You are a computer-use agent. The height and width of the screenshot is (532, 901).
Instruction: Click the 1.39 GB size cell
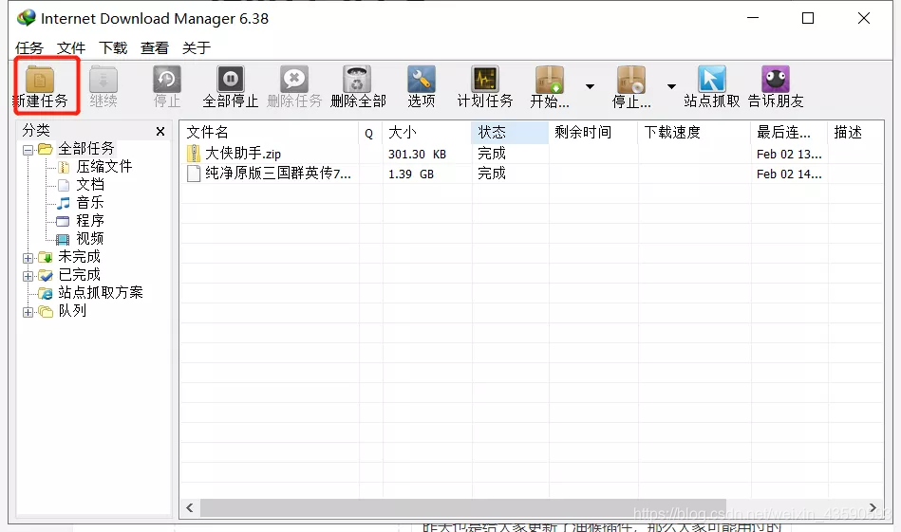coord(411,174)
